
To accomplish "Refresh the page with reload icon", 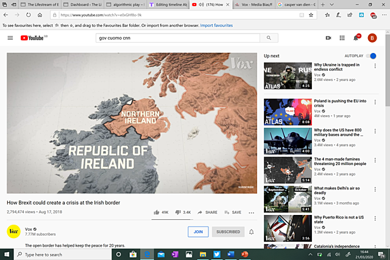I will click(29, 15).
